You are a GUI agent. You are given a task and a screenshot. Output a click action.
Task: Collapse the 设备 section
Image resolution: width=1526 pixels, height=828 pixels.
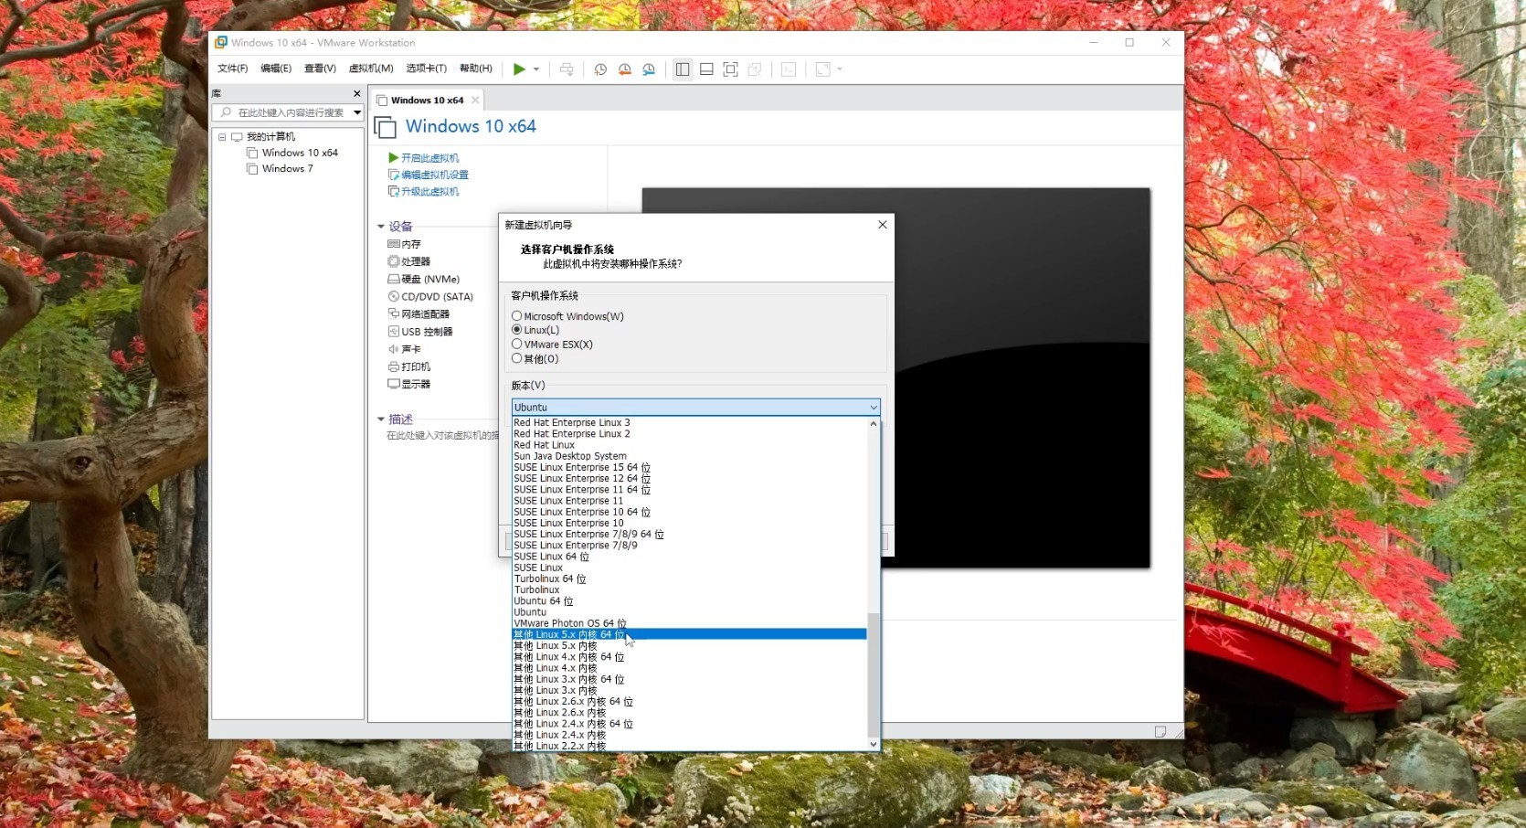(x=381, y=227)
